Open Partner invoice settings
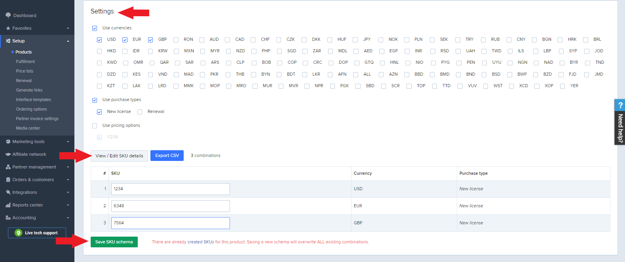625x262 pixels. tap(37, 119)
